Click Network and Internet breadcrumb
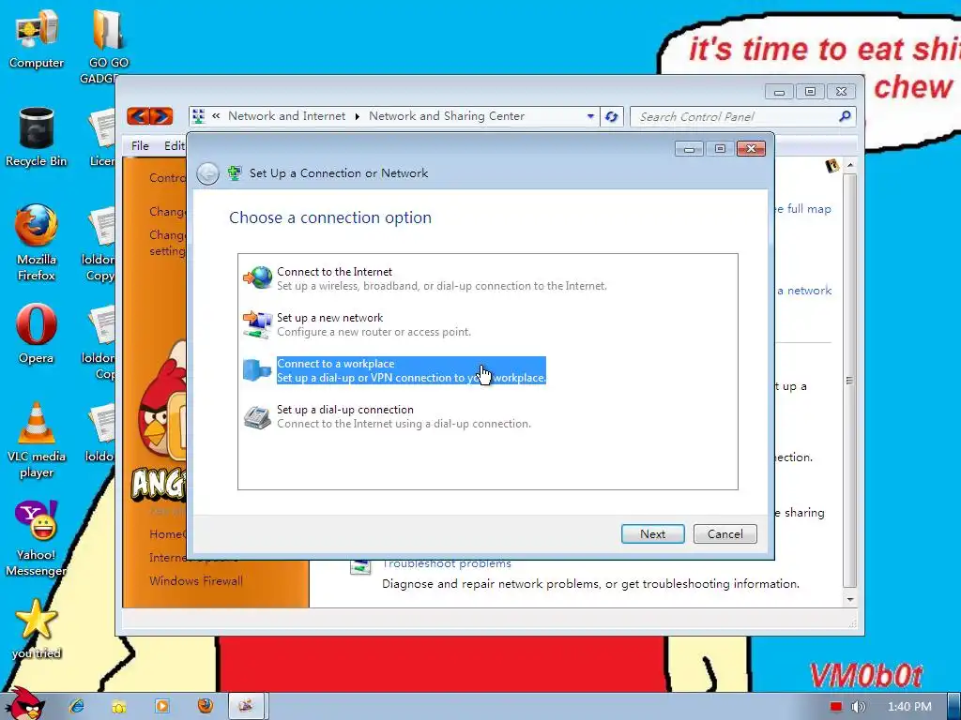The width and height of the screenshot is (961, 720). point(287,115)
